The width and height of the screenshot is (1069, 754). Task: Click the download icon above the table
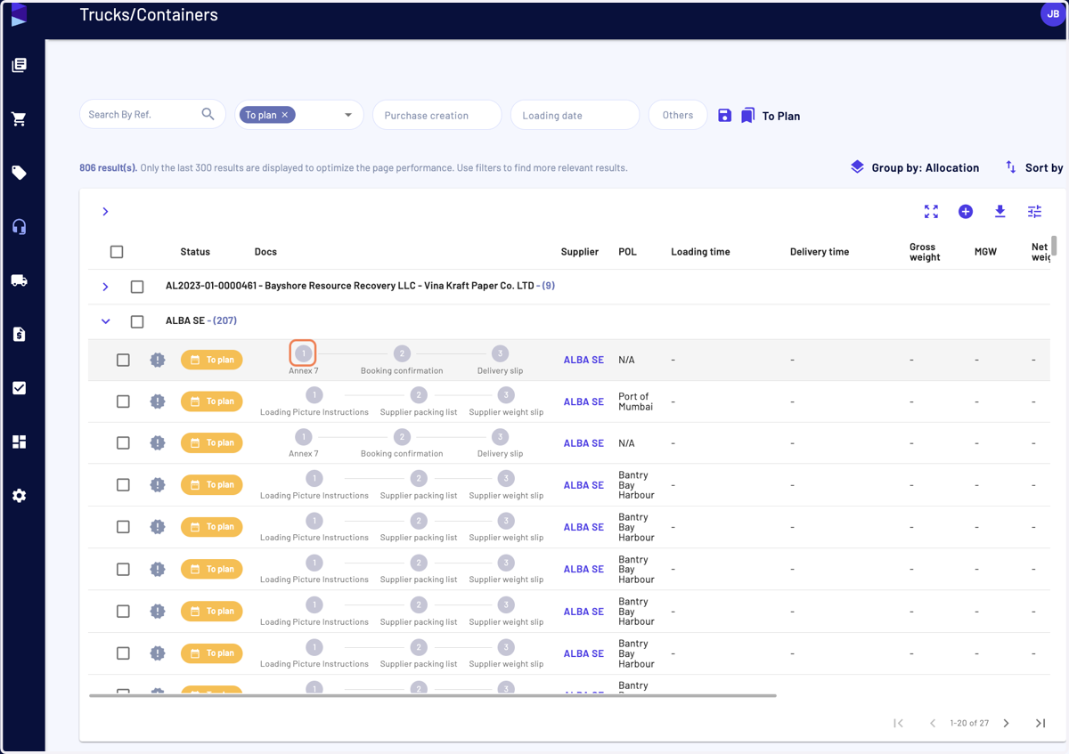1000,212
